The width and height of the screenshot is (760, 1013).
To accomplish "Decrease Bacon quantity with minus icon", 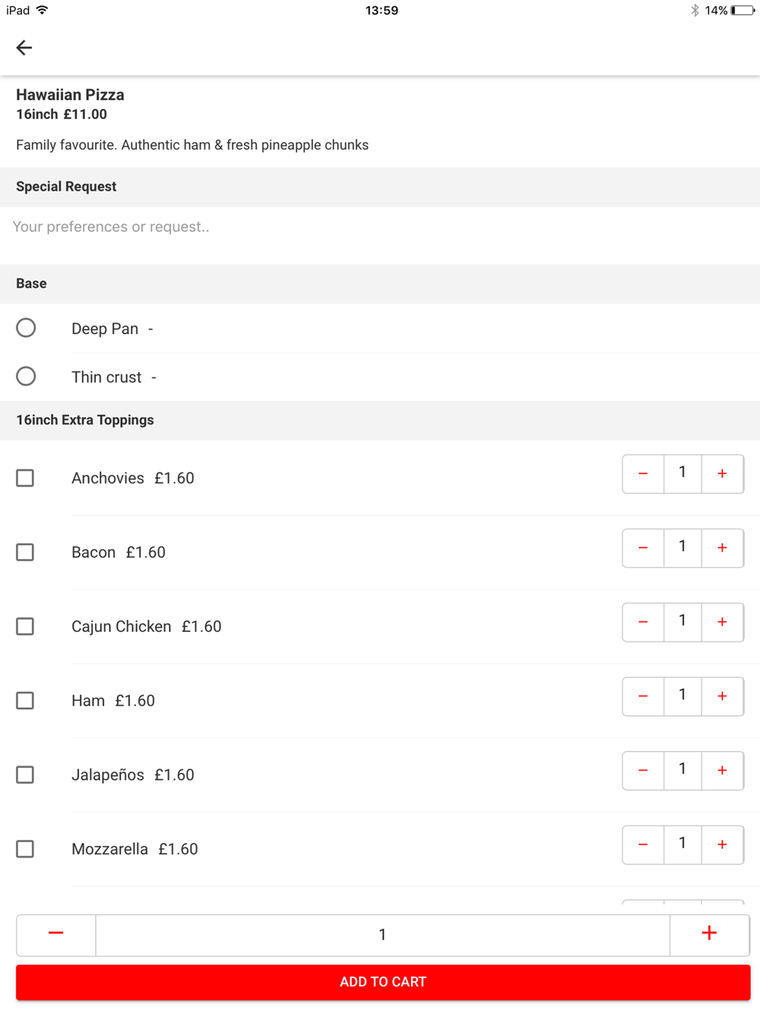I will tap(643, 548).
